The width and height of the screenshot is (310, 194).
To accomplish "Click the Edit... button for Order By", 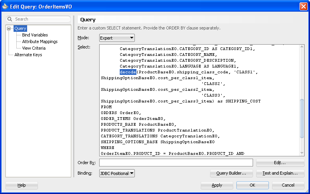I will tap(280, 163).
